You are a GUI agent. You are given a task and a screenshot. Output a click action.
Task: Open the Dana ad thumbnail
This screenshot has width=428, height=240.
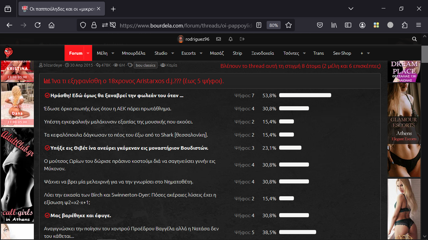[x=17, y=105]
